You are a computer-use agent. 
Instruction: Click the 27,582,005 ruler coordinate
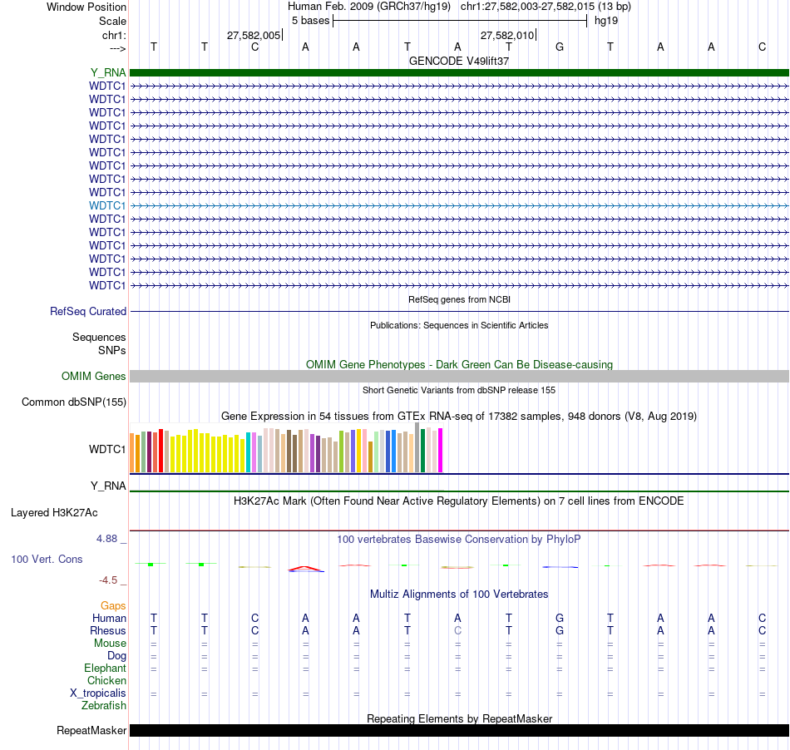tap(254, 35)
